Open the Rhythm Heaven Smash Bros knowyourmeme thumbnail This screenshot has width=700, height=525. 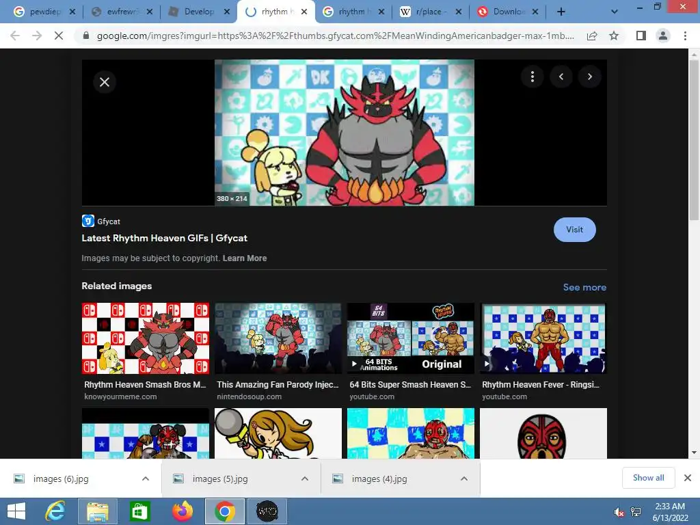[x=146, y=338]
